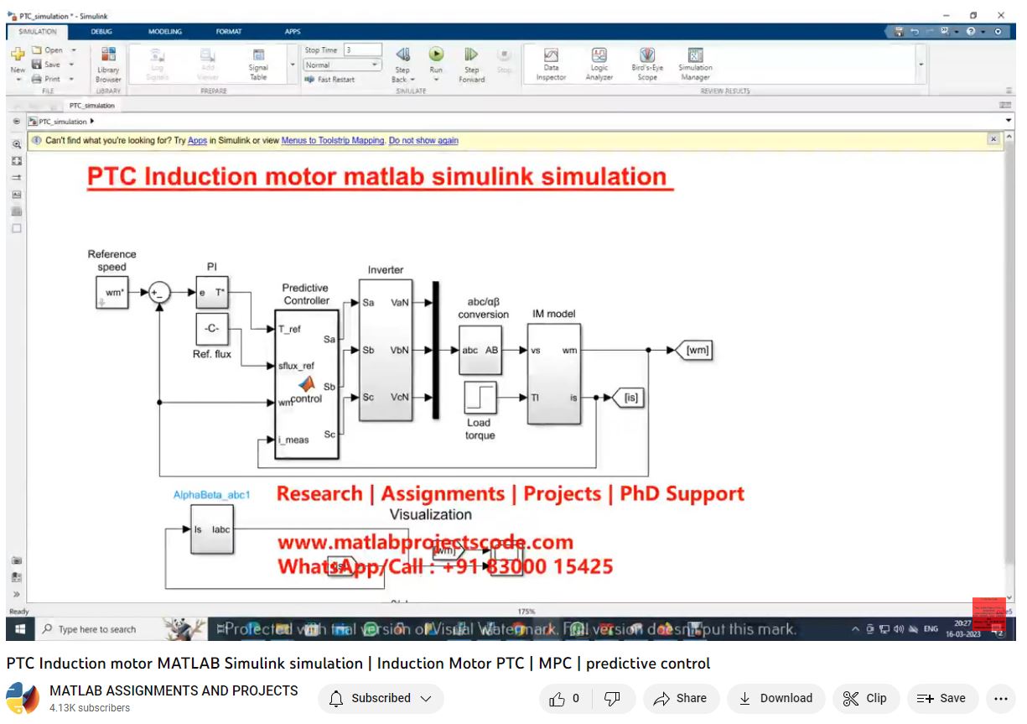Click the Do not show again link

[x=423, y=141]
